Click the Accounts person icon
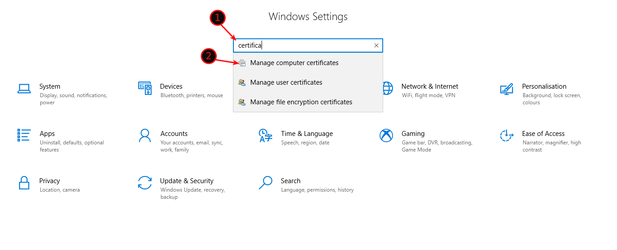The width and height of the screenshot is (617, 250). tap(144, 135)
